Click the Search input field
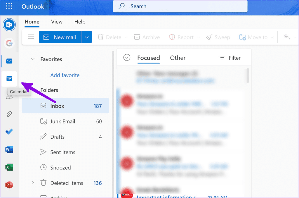This screenshot has height=198, width=299. click(180, 6)
